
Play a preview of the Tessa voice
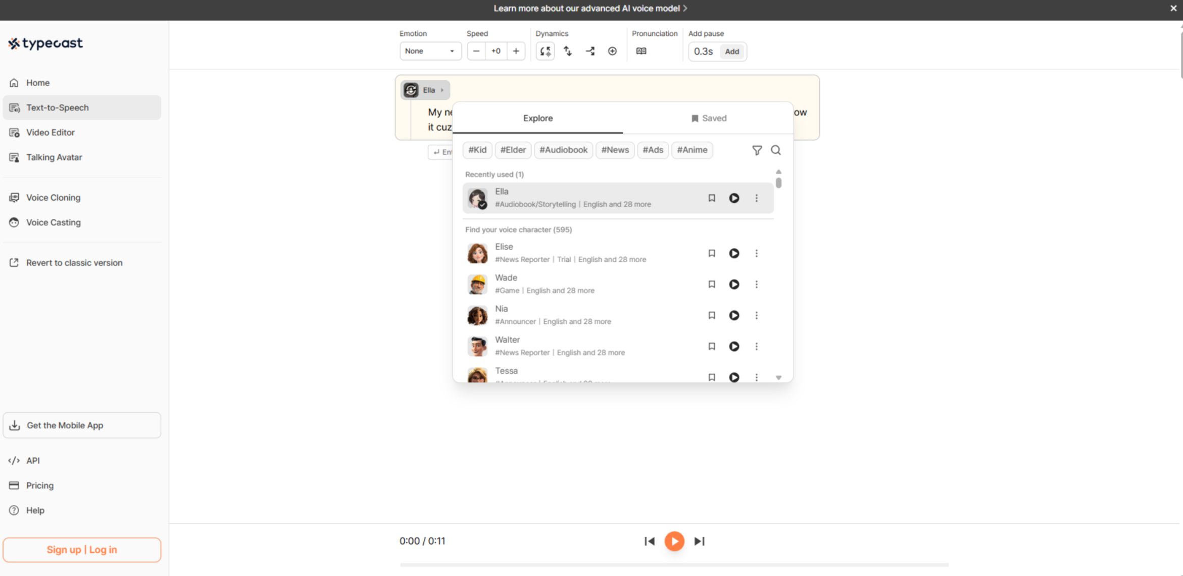[x=734, y=377]
